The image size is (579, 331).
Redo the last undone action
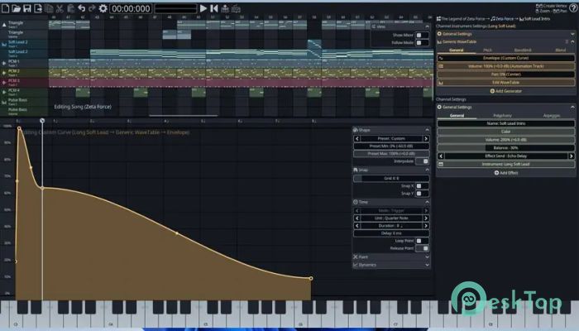[x=92, y=8]
